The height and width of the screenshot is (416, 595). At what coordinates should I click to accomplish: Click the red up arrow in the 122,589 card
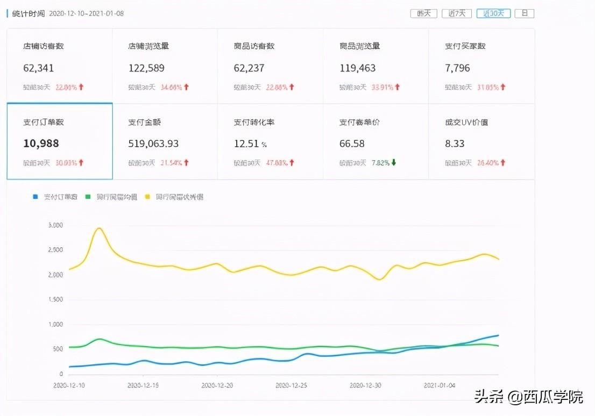click(x=186, y=87)
